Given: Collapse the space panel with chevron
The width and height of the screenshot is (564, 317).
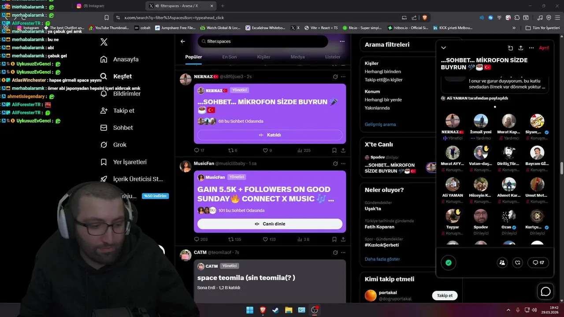Looking at the screenshot, I should [x=444, y=48].
